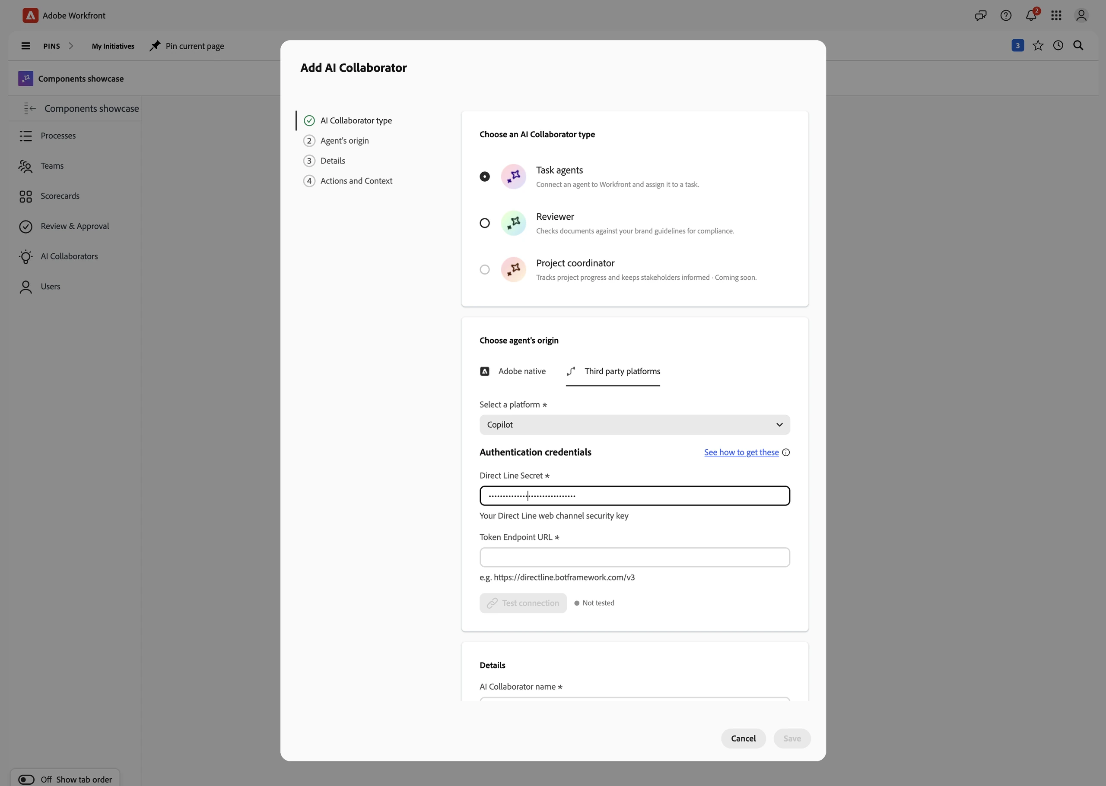Image resolution: width=1106 pixels, height=786 pixels.
Task: Toggle the Show tab order switch
Action: [x=26, y=779]
